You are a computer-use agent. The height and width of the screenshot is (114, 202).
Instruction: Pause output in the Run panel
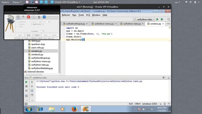pyautogui.click(x=27, y=91)
